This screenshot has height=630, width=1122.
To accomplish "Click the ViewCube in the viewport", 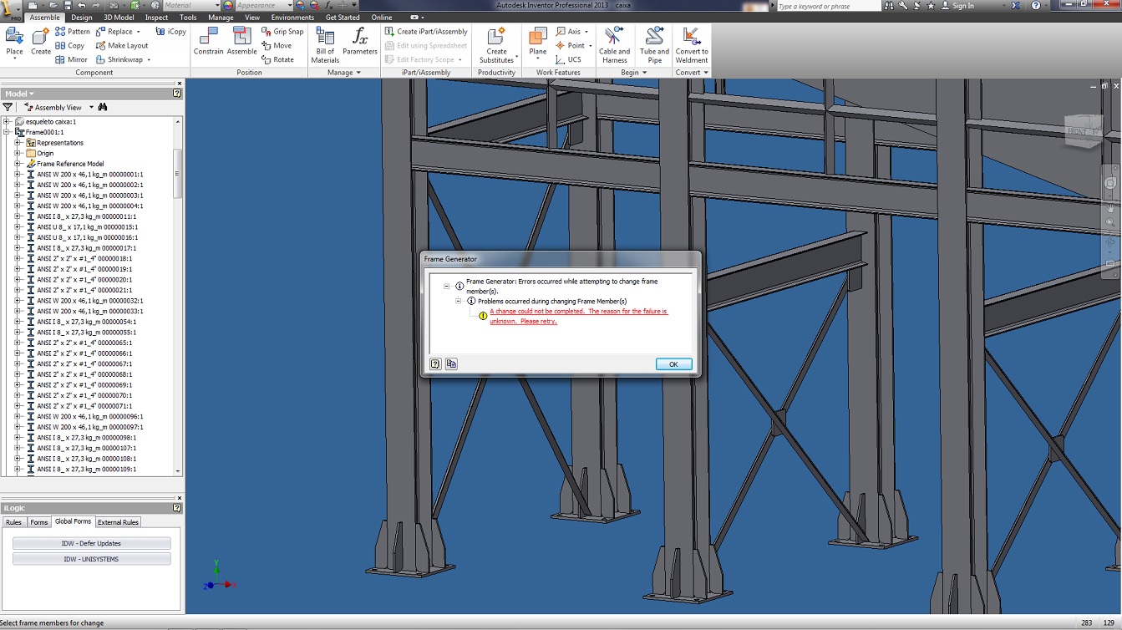I will tap(1082, 130).
